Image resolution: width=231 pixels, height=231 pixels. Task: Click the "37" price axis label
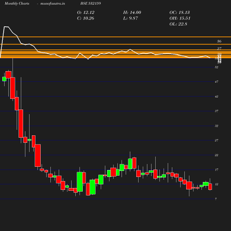(217, 111)
